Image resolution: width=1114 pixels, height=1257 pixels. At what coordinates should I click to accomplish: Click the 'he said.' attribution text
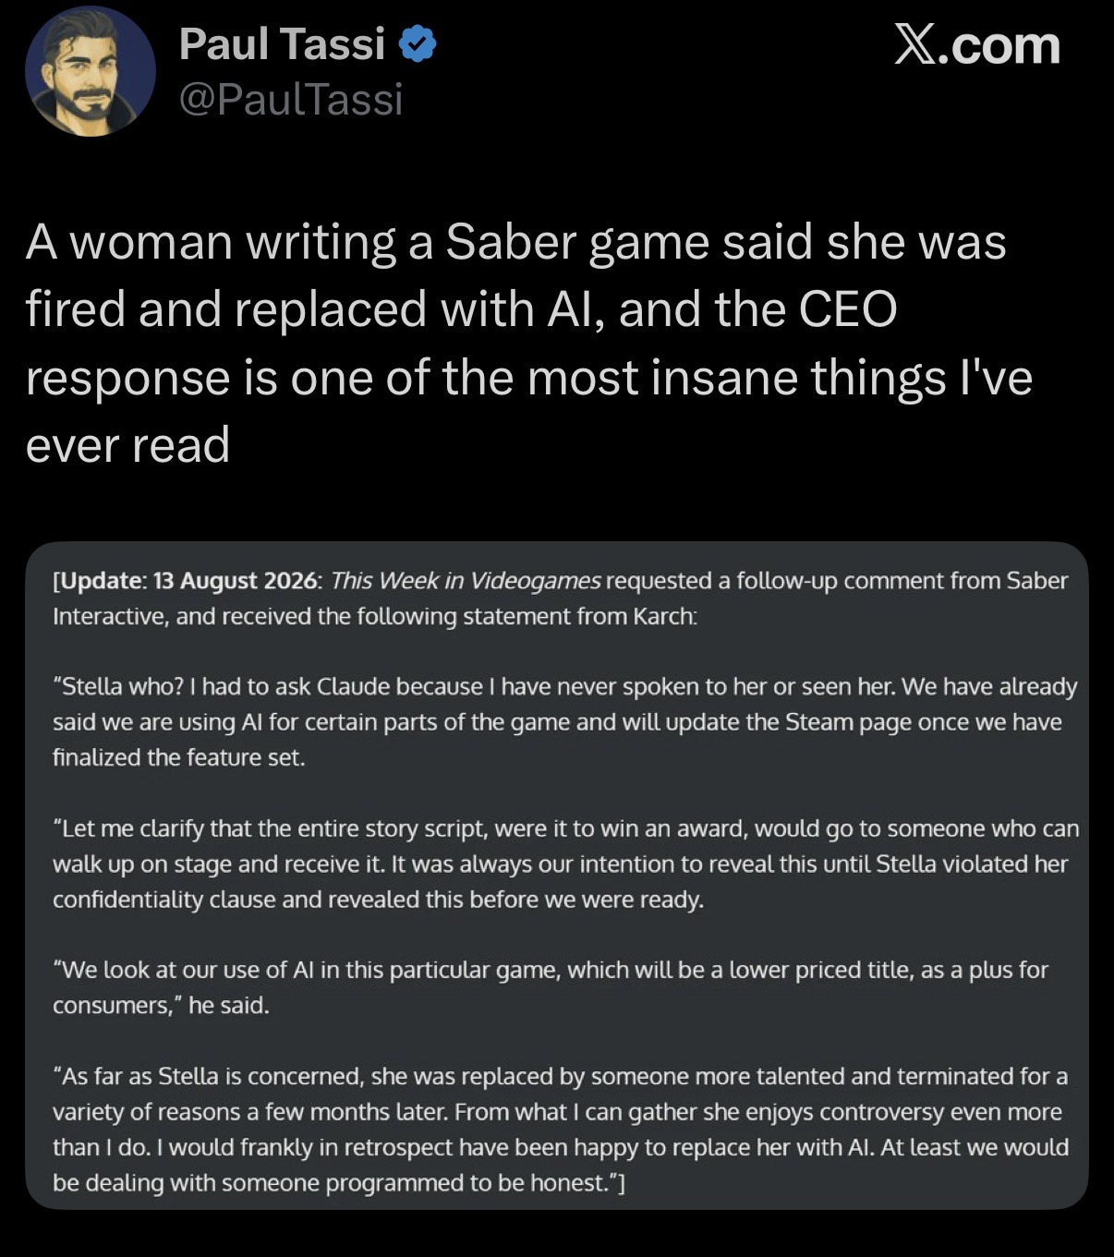(x=229, y=1006)
